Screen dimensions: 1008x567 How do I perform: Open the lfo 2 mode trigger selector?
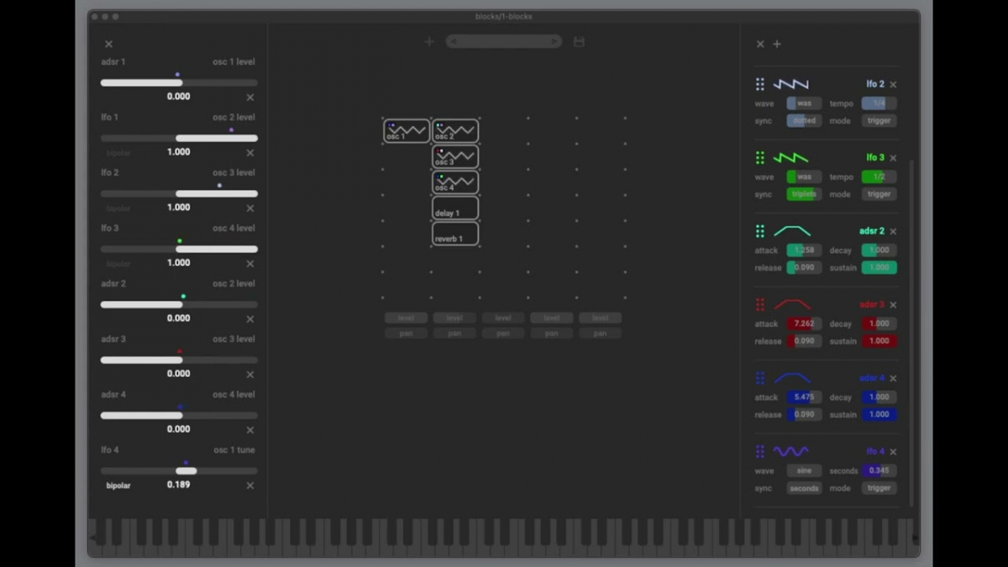pos(879,120)
